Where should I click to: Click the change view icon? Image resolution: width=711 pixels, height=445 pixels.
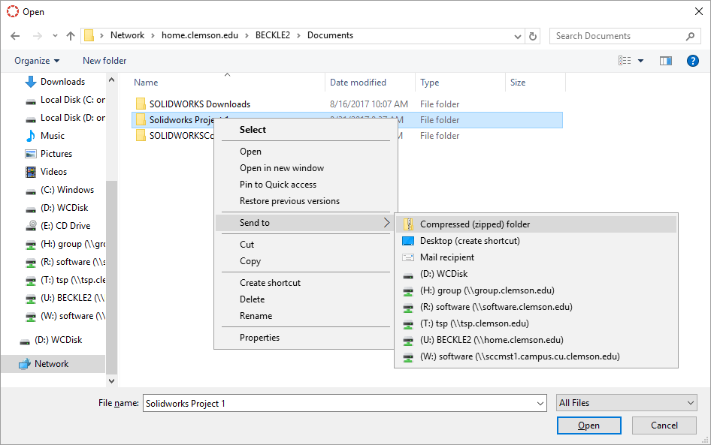[x=625, y=61]
